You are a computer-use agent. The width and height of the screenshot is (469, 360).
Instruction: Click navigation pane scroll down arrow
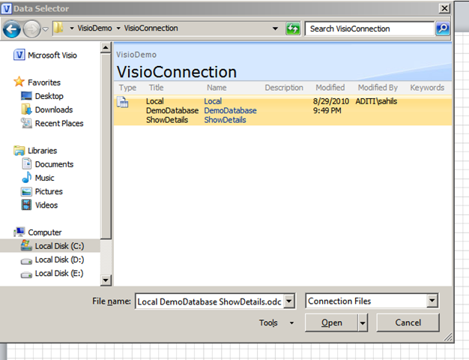(x=106, y=280)
